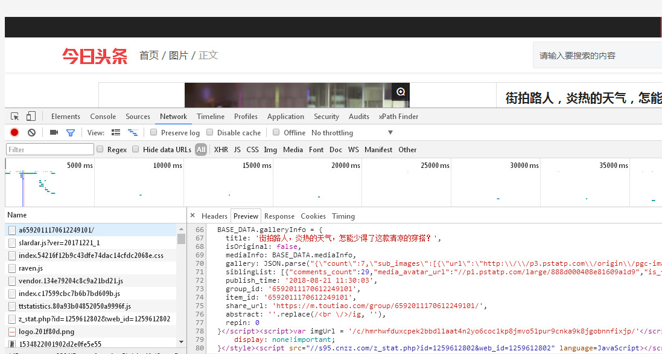Viewport: 662px width, 354px height.
Task: Open the xPath Finder tab
Action: click(x=398, y=117)
